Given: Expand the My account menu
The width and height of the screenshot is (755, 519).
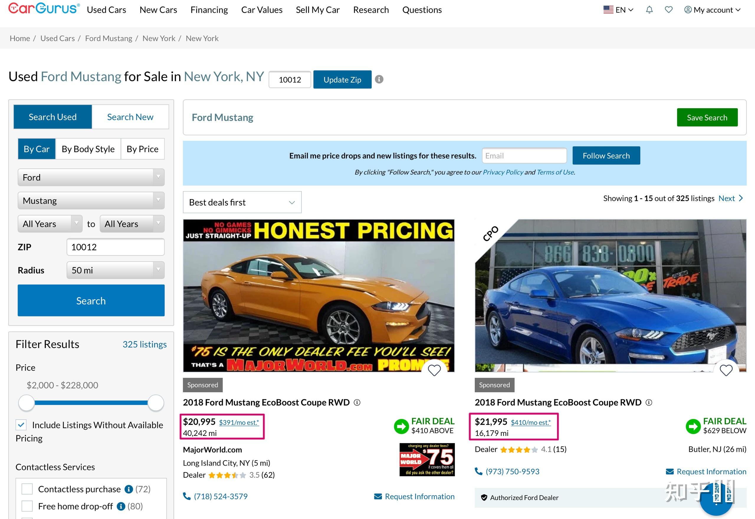Looking at the screenshot, I should [x=712, y=10].
